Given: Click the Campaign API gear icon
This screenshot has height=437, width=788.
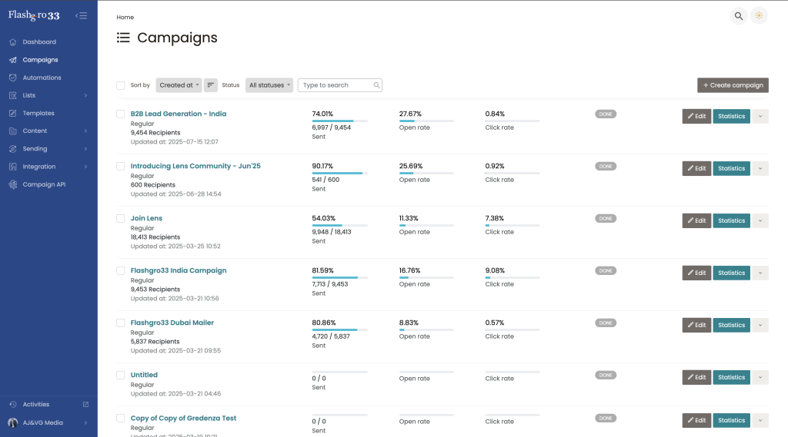Looking at the screenshot, I should [13, 184].
